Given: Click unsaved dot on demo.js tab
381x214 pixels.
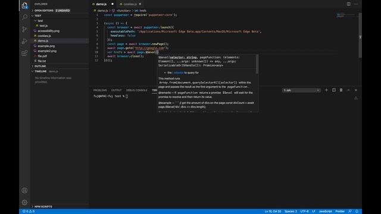Looking at the screenshot, I should [x=113, y=4].
